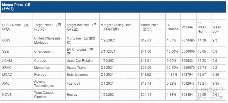
Task: Click the Volume column header
Action: coord(187,27)
